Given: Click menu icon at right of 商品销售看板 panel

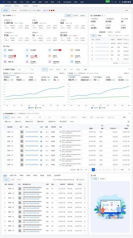Looking at the screenshot, I should tap(129, 113).
